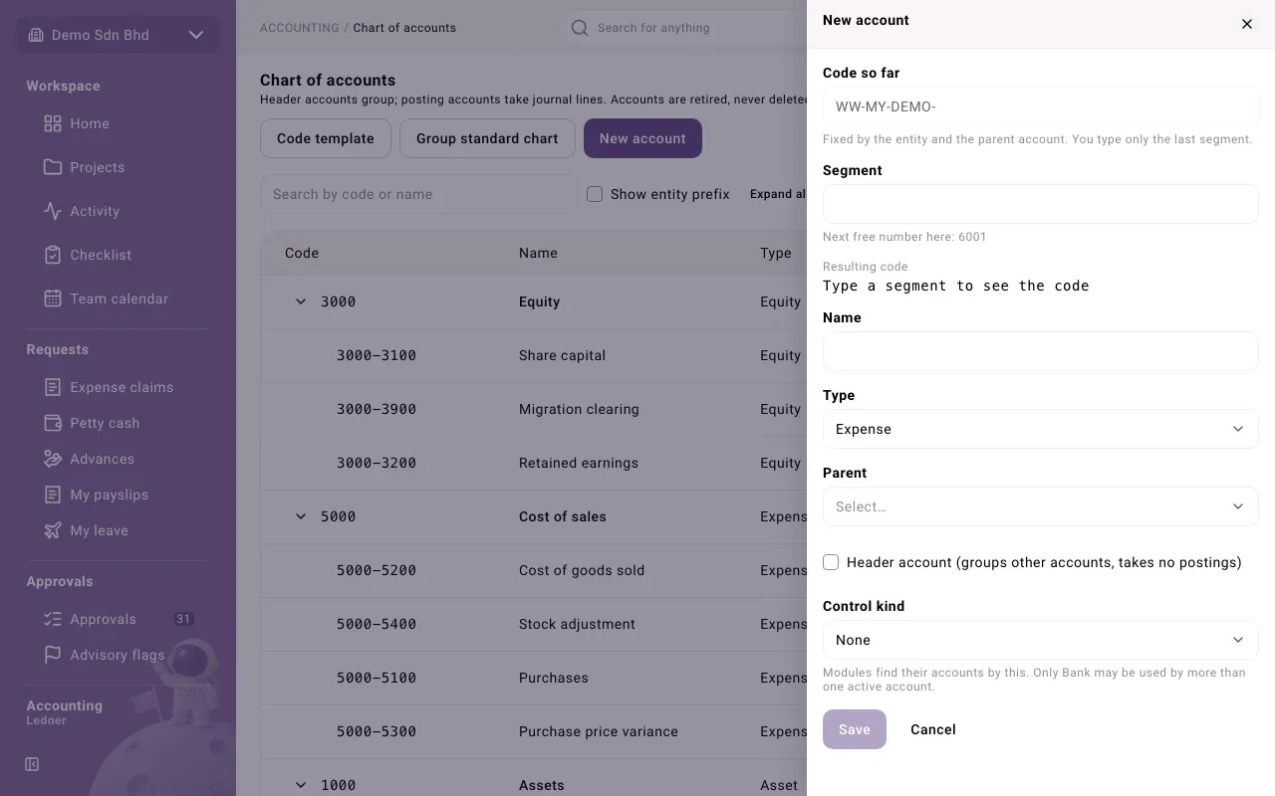Click the Advisory flags flag icon
Screen dimensions: 1275x796
coord(53,655)
